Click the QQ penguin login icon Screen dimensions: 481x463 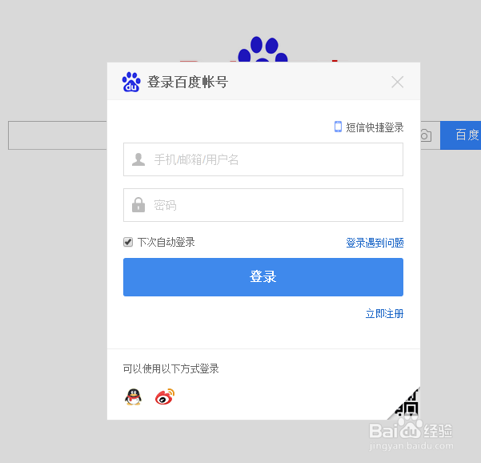click(x=133, y=397)
